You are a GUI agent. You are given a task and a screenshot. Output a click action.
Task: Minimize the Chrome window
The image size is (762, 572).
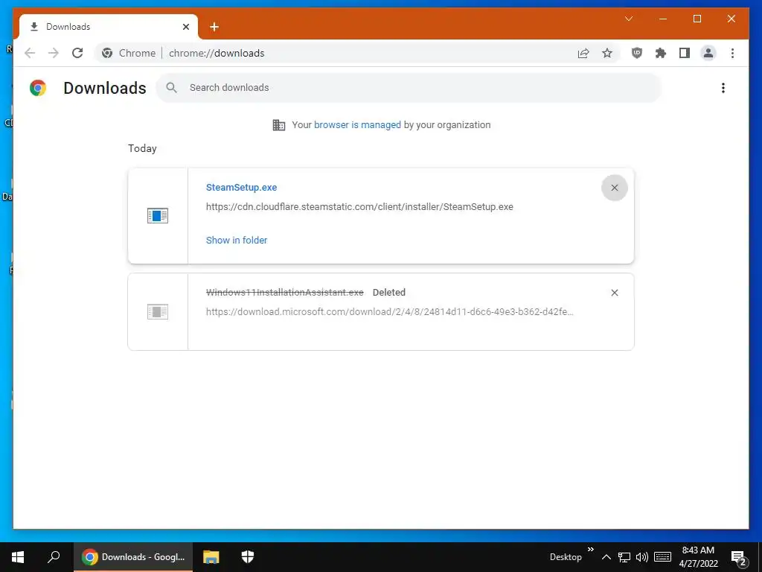click(x=663, y=19)
